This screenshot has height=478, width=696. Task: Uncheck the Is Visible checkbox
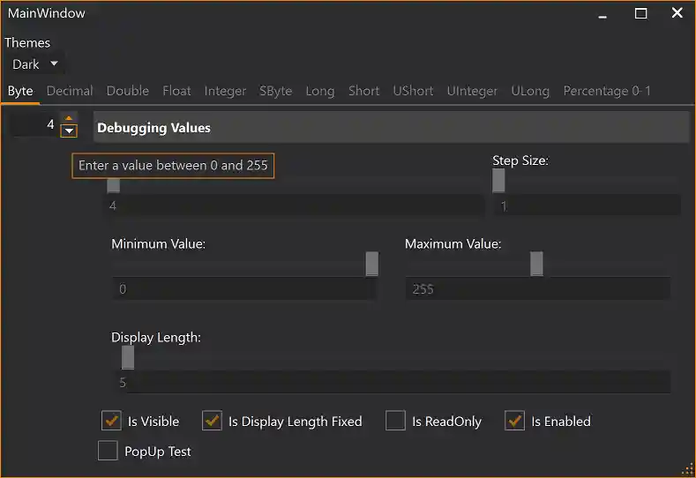tap(111, 421)
